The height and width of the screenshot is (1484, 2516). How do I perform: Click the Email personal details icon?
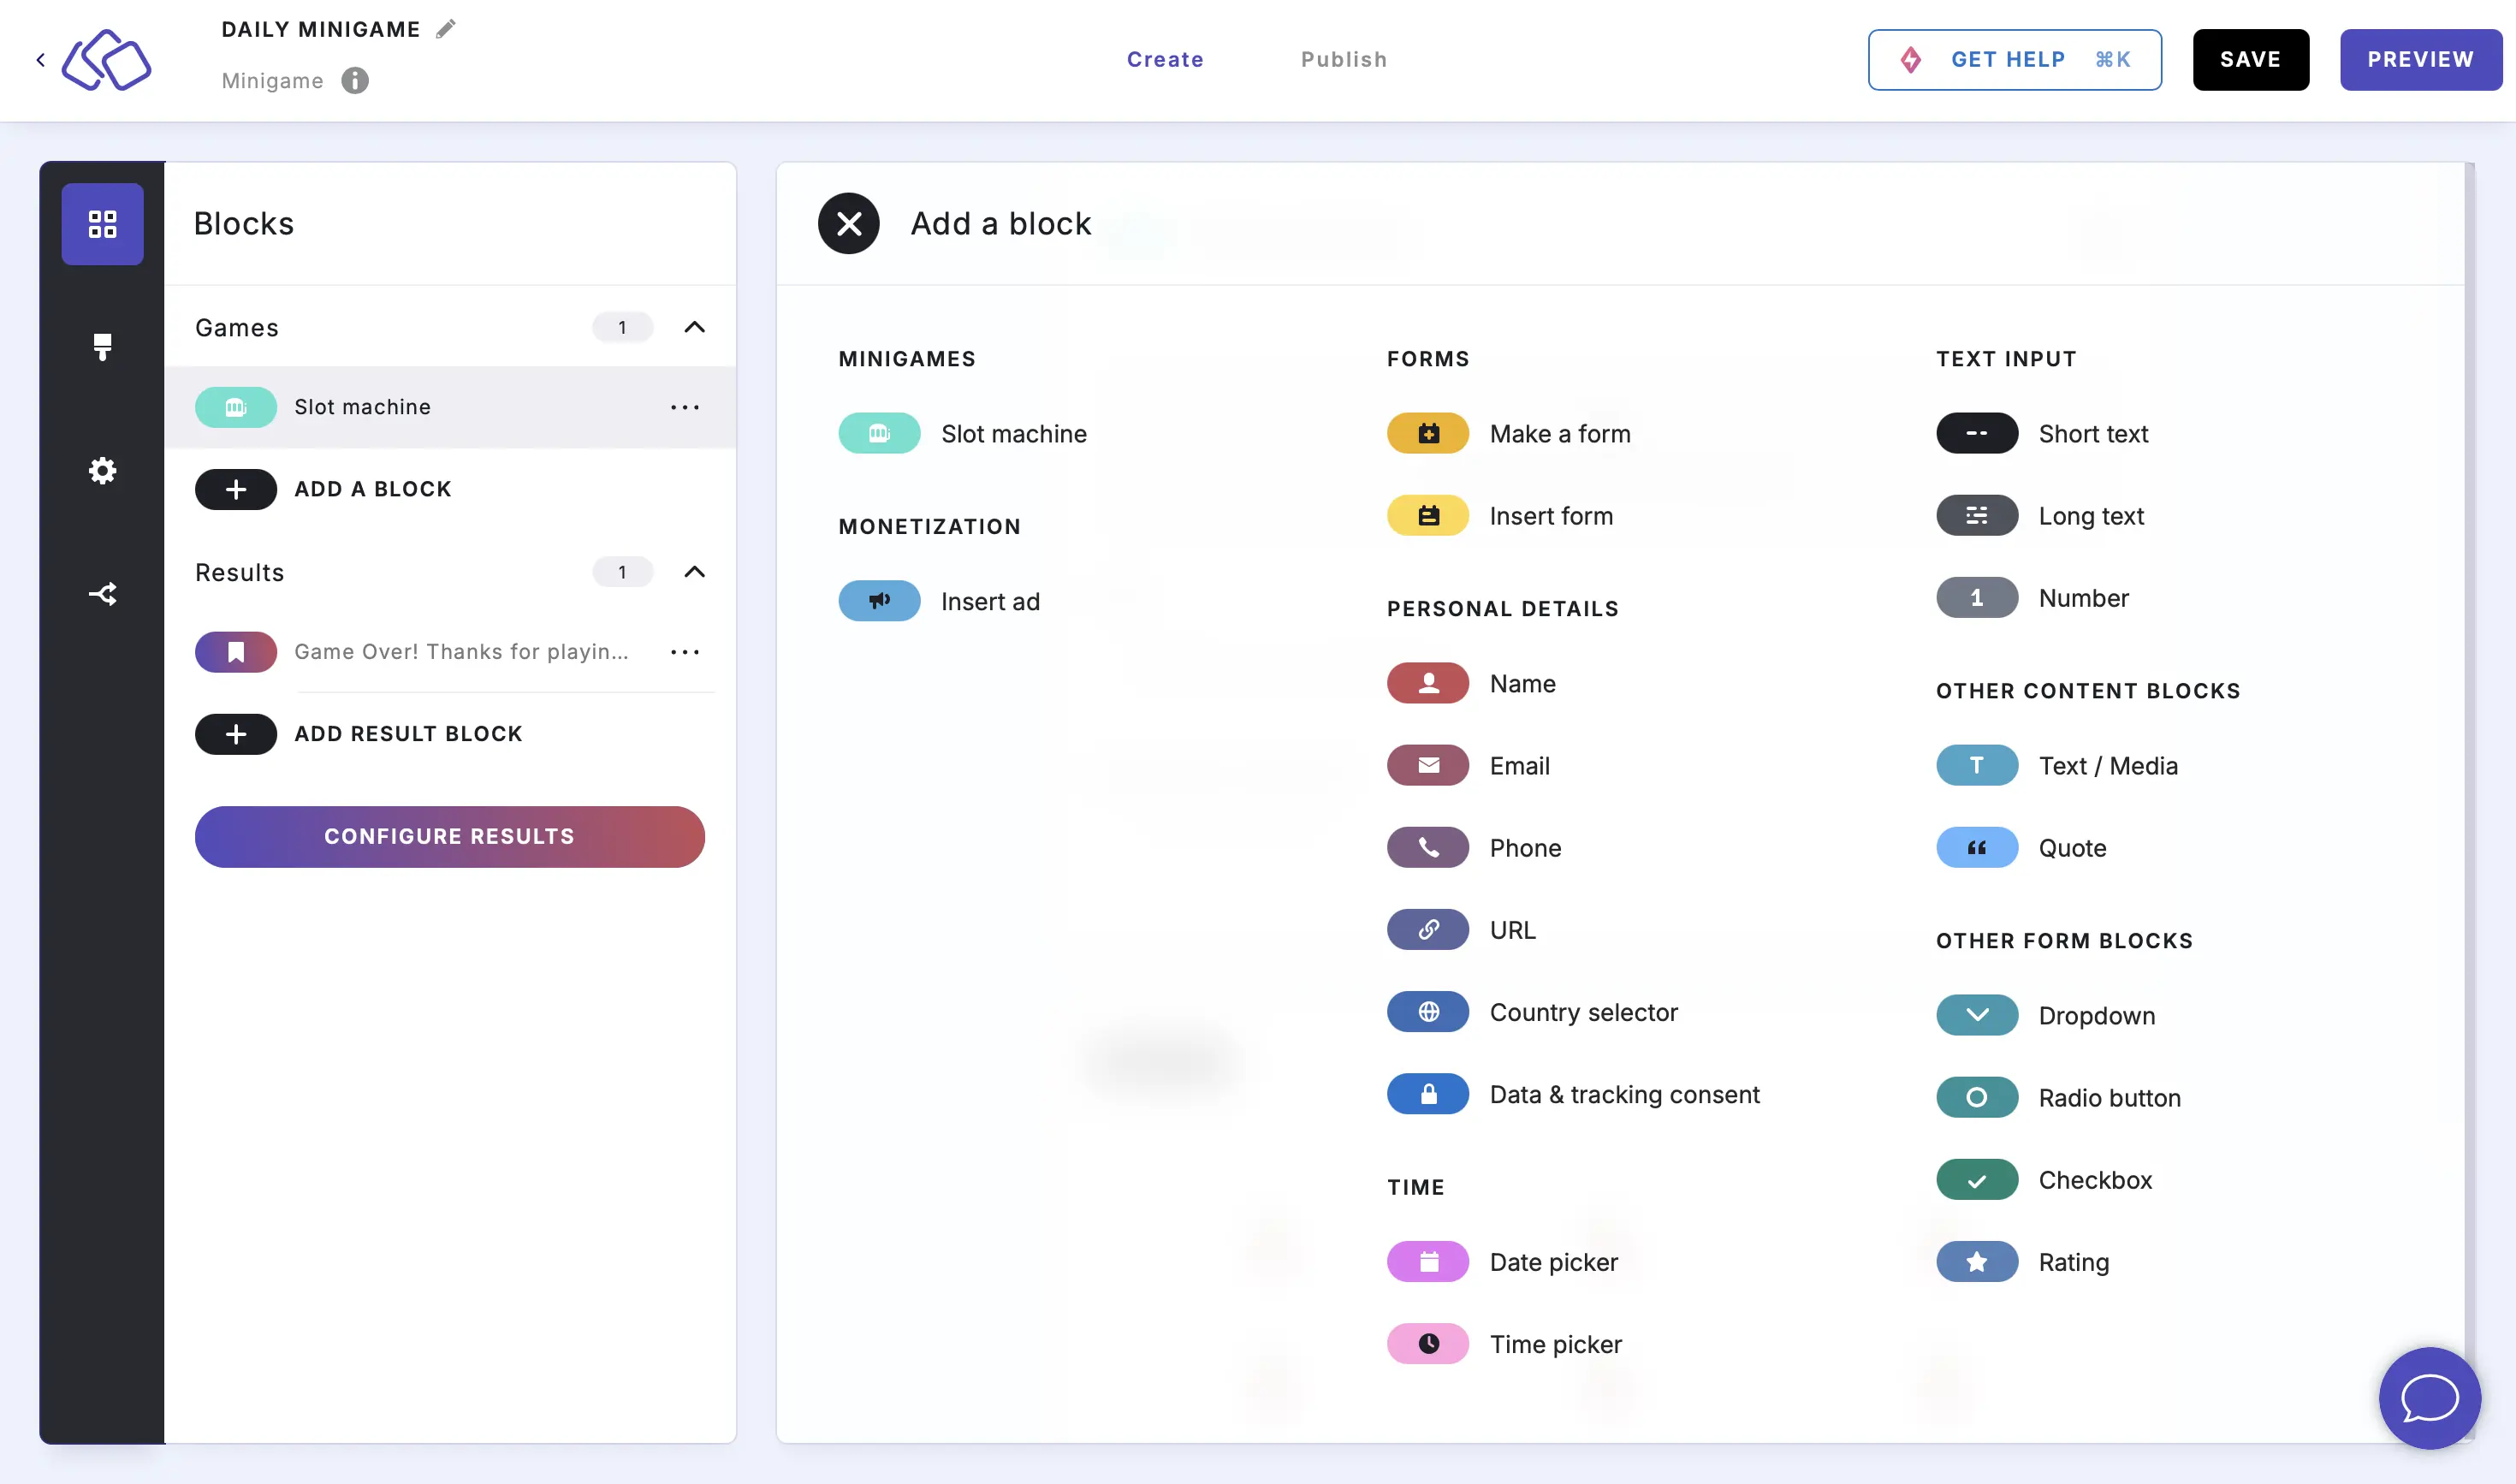1427,765
